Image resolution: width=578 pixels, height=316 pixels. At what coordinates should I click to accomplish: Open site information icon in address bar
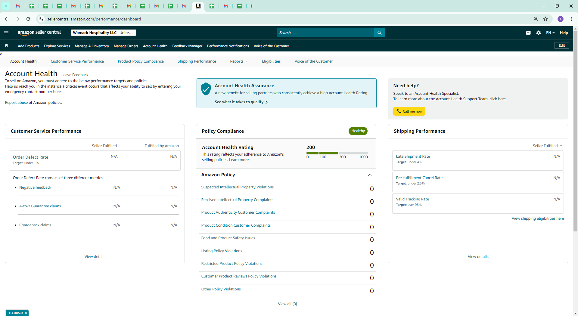tap(41, 19)
